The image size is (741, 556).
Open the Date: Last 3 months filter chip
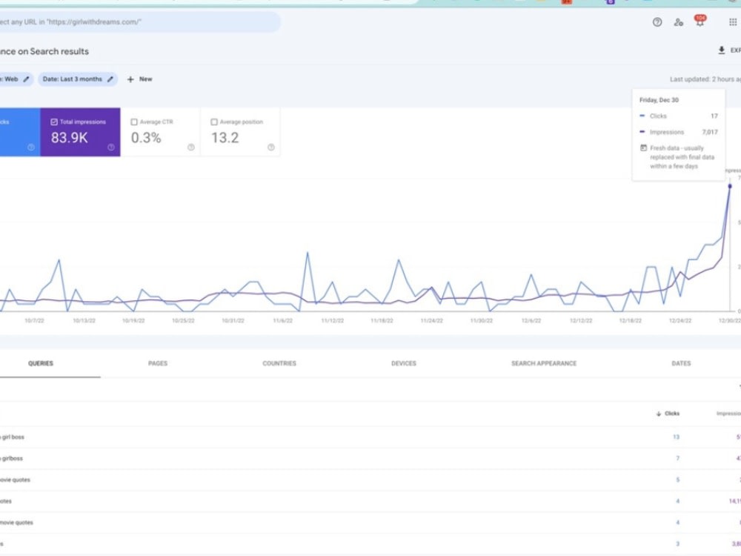[x=78, y=79]
